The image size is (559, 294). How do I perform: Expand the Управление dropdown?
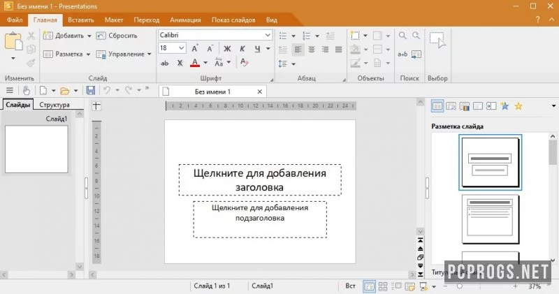tap(150, 54)
